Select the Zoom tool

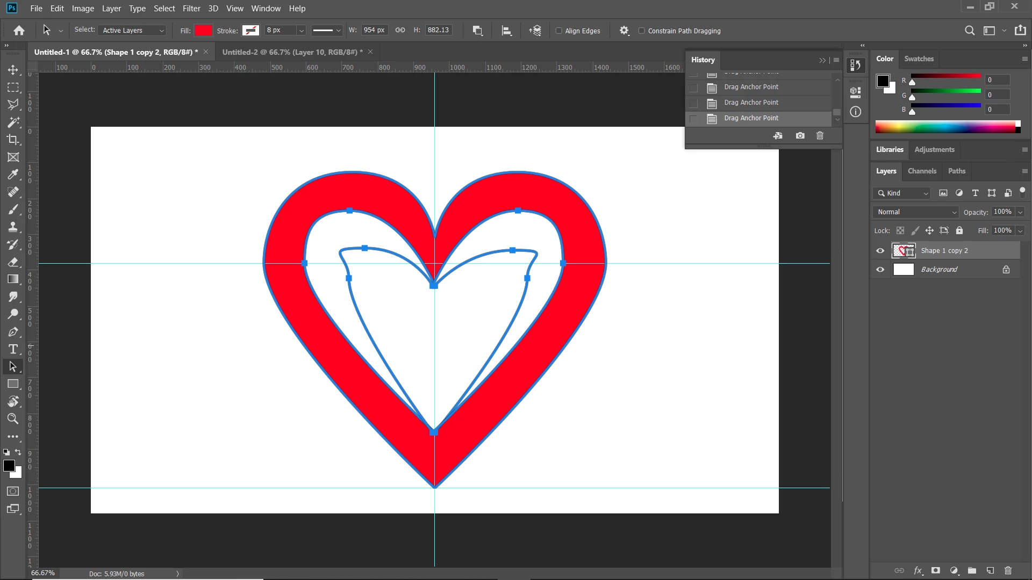click(13, 419)
